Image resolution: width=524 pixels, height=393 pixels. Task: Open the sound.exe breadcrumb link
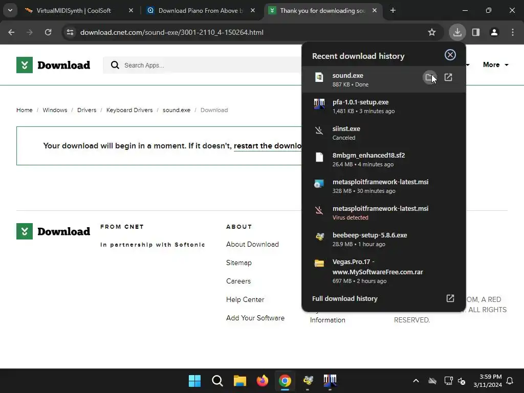[177, 110]
